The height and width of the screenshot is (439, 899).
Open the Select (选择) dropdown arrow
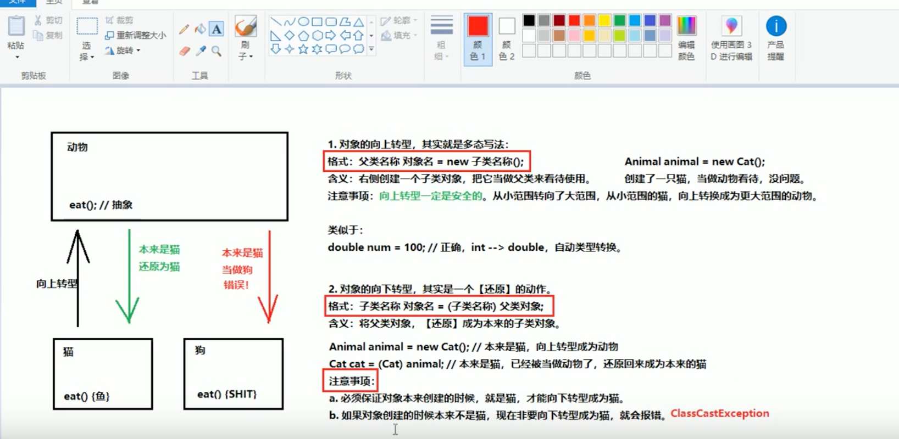click(92, 57)
